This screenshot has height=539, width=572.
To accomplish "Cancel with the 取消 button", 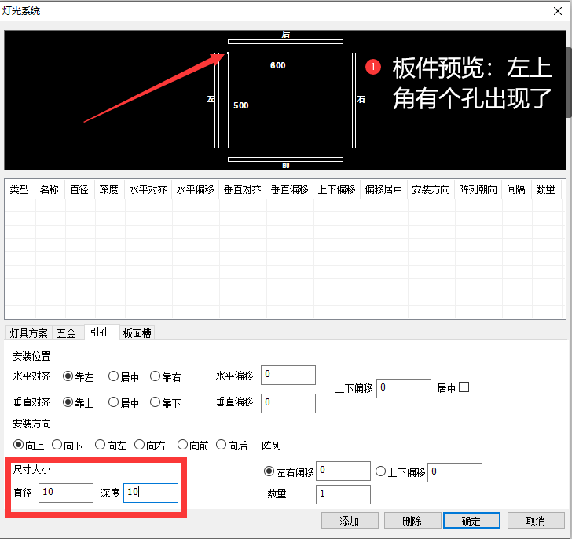I will [536, 521].
